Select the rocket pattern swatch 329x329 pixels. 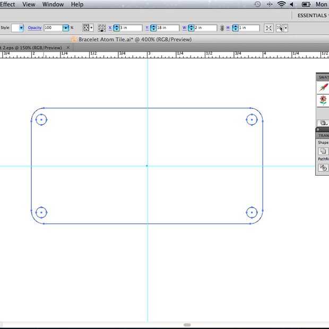click(x=323, y=87)
